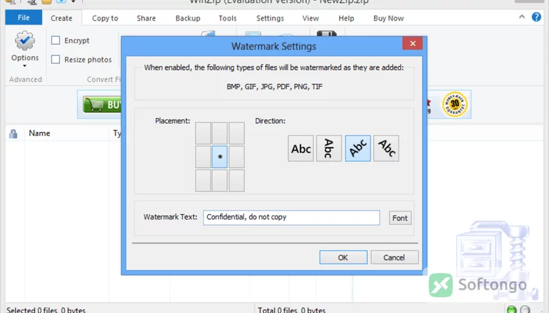Choose top-left placement cell
Screen dimensions: 549x313
point(203,133)
